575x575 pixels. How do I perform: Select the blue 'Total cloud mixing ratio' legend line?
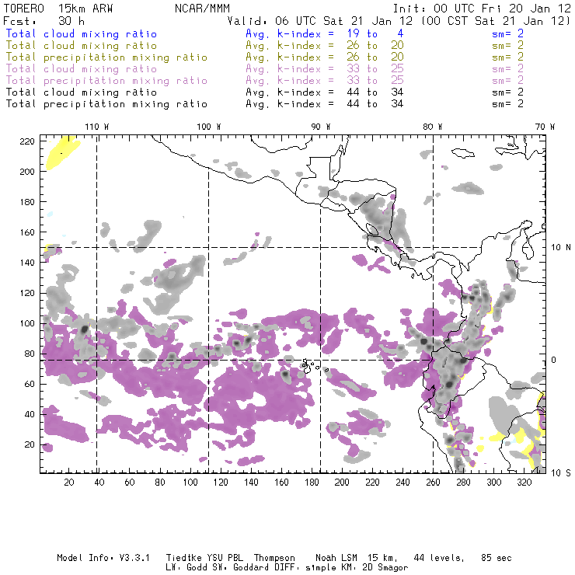point(82,33)
